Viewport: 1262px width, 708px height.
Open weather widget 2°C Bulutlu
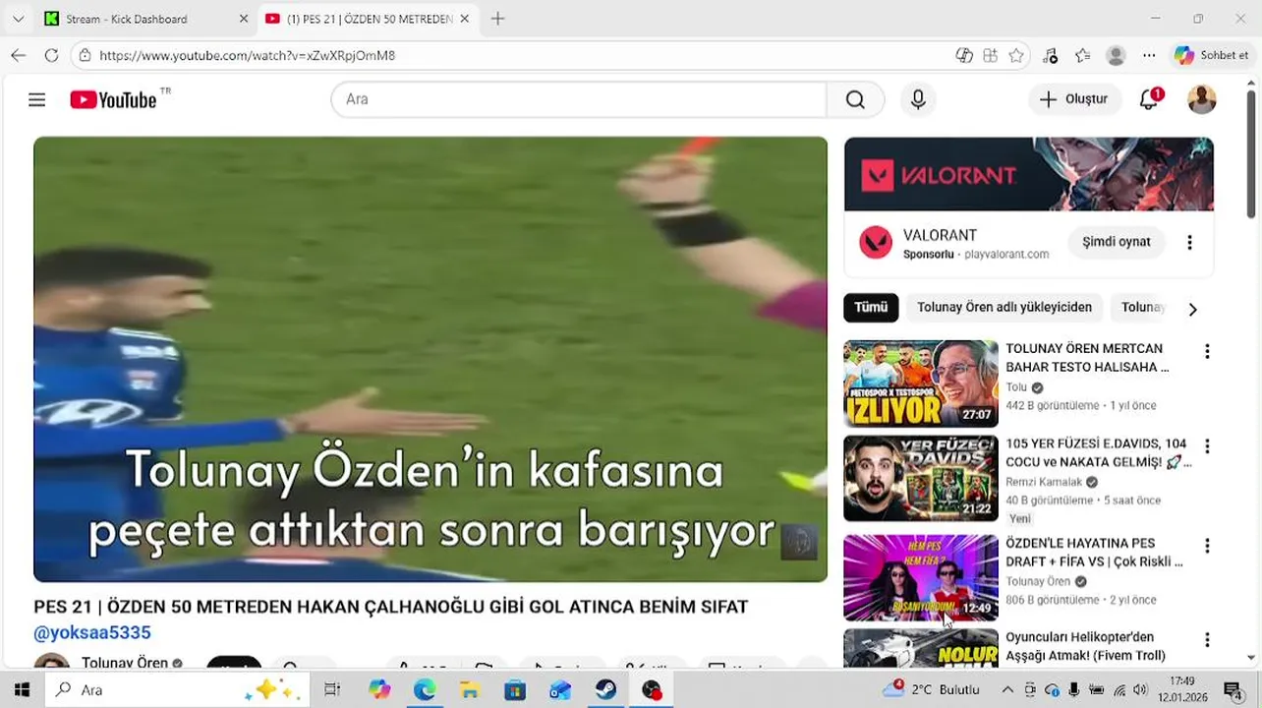point(931,690)
